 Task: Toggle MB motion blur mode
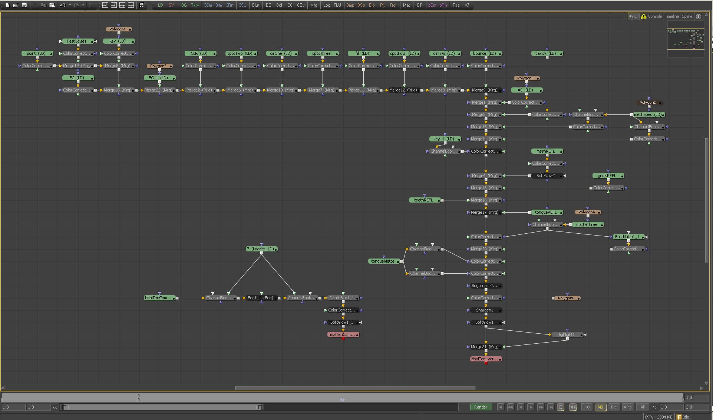[x=600, y=407]
